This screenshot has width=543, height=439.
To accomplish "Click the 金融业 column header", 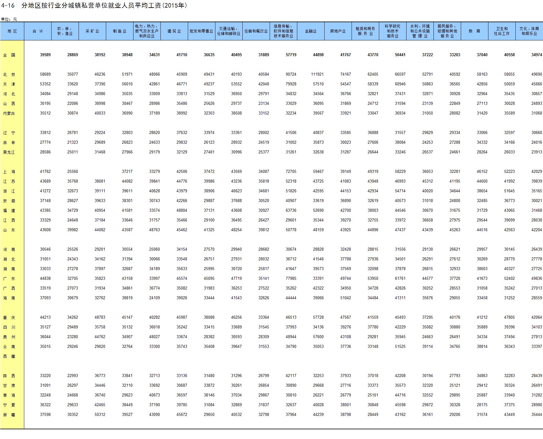I will pyautogui.click(x=311, y=31).
